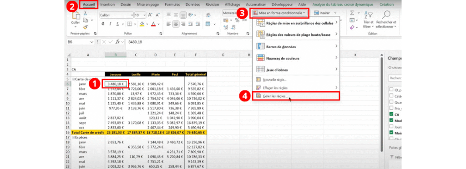Screen dimensions: 466x169
Task: Select the Format Painter brush icon
Action: tap(85, 27)
